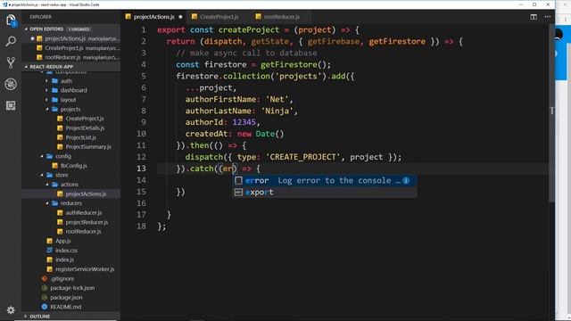The height and width of the screenshot is (321, 571).
Task: Open CreateProject.js in Open Editors list
Action: coord(71,47)
